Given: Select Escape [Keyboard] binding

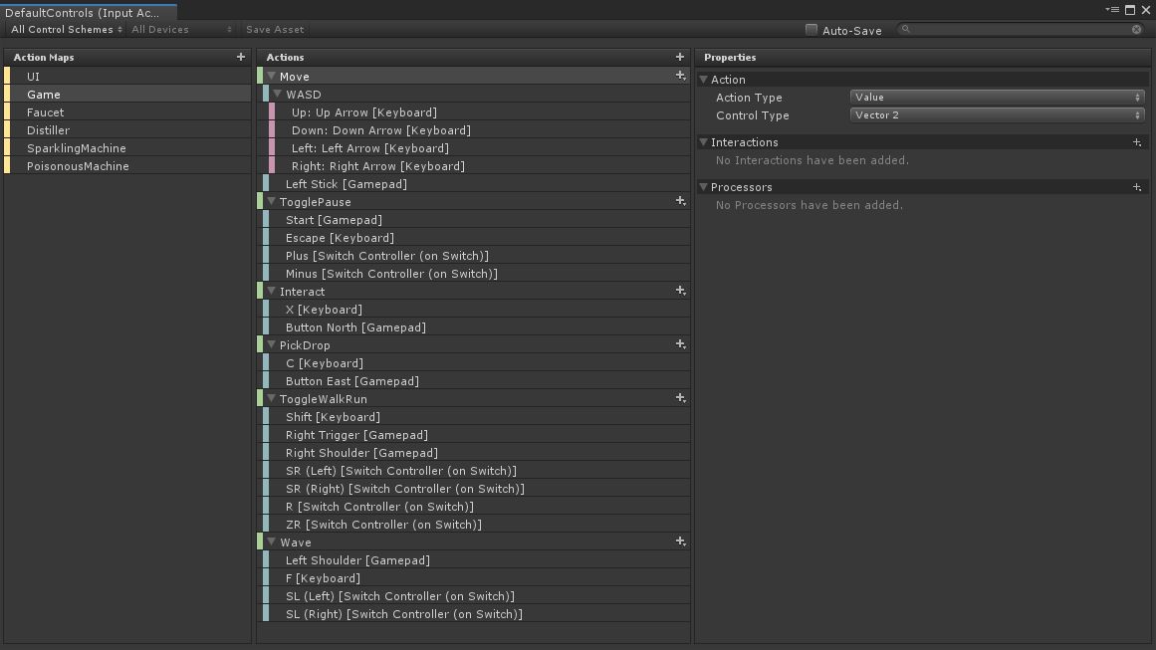Looking at the screenshot, I should tap(476, 237).
